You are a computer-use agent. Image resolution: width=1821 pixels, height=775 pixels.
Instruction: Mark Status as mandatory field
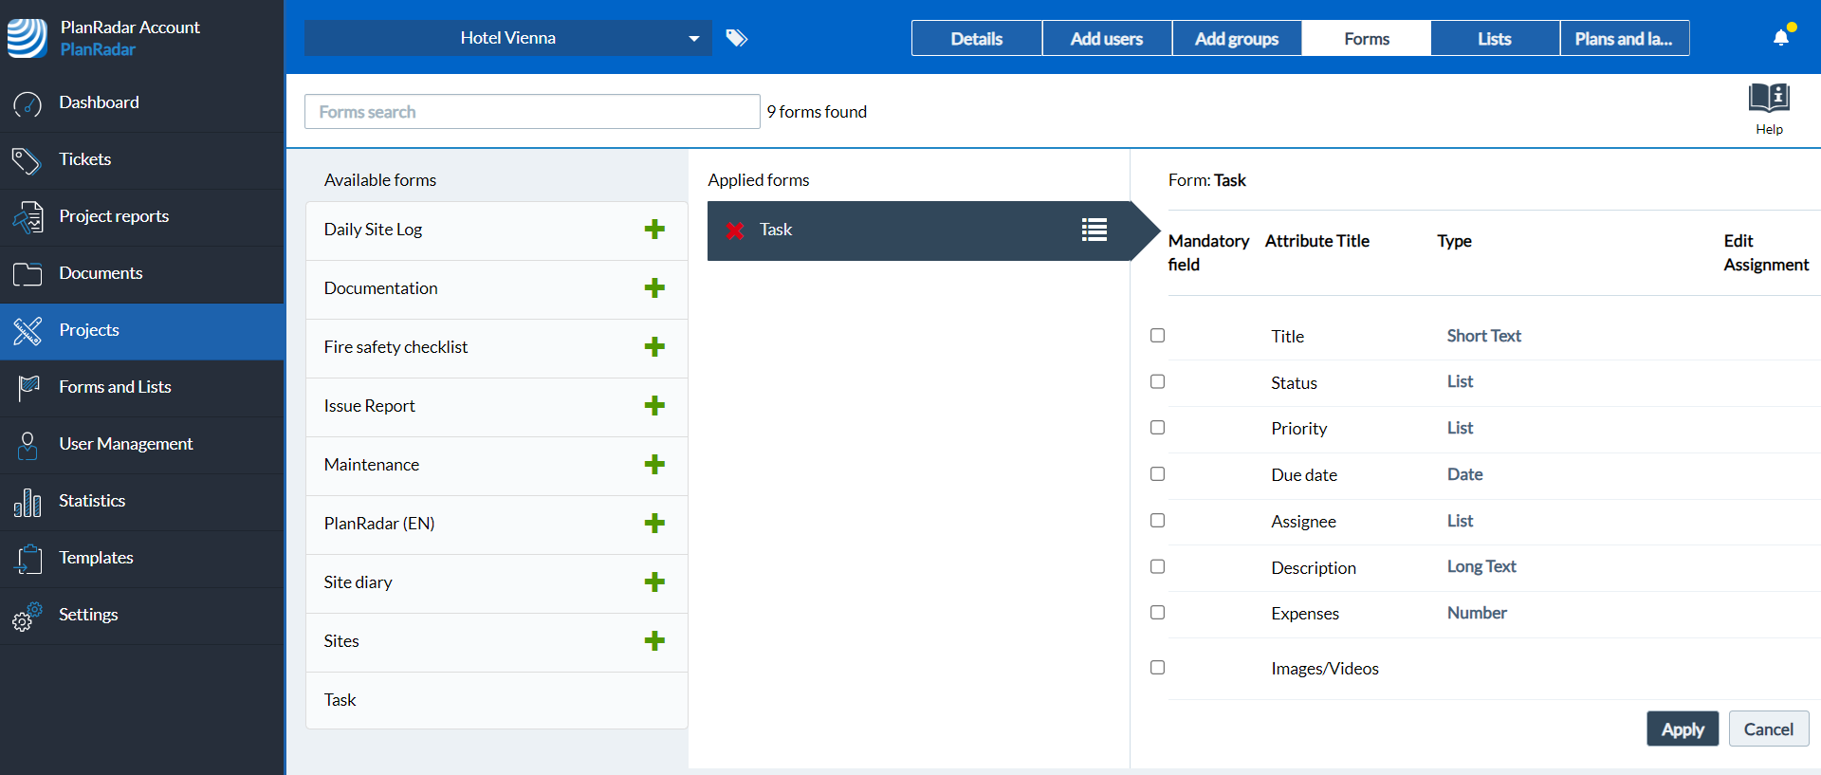pyautogui.click(x=1157, y=381)
